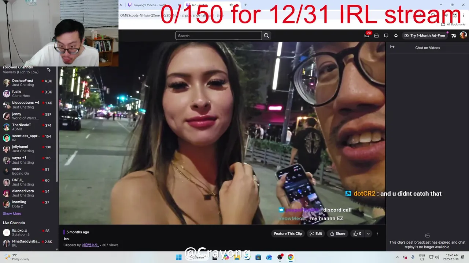Open the llx_oxo_x Splatoon 3 channel
Image resolution: width=469 pixels, height=263 pixels.
pyautogui.click(x=29, y=232)
